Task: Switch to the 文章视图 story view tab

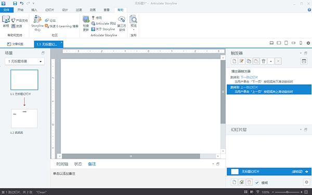Action: click(15, 44)
